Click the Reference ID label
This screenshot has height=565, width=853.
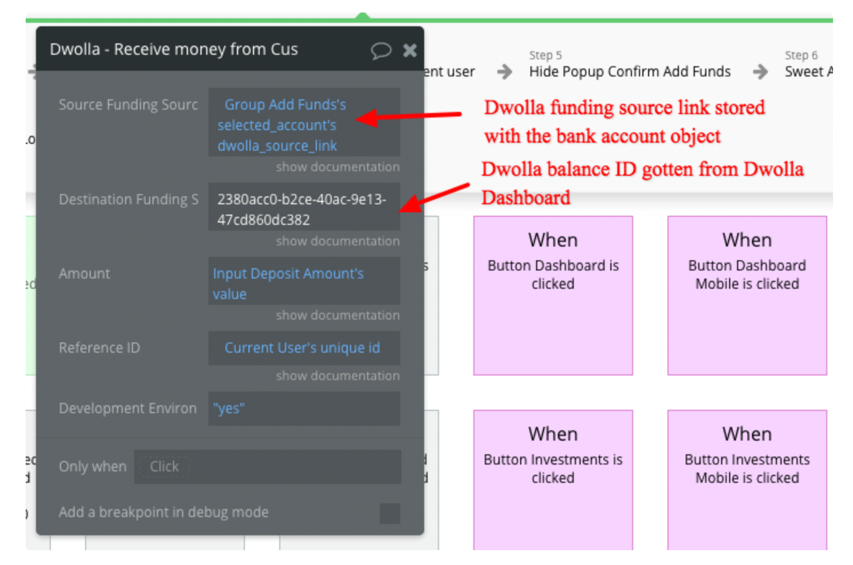[x=99, y=348]
